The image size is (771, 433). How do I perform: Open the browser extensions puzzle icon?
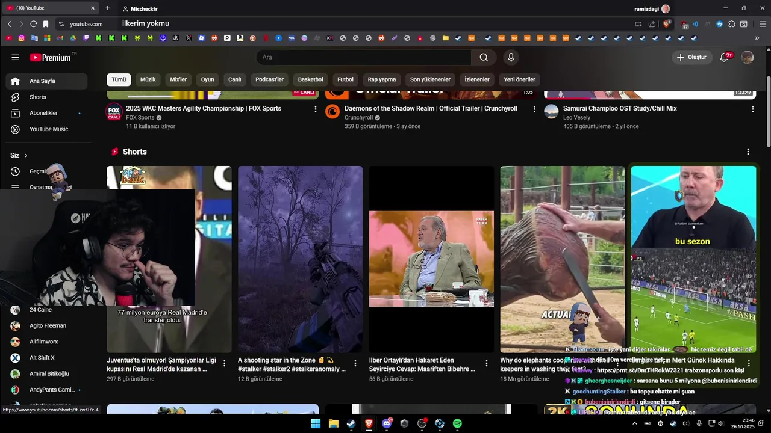point(732,24)
